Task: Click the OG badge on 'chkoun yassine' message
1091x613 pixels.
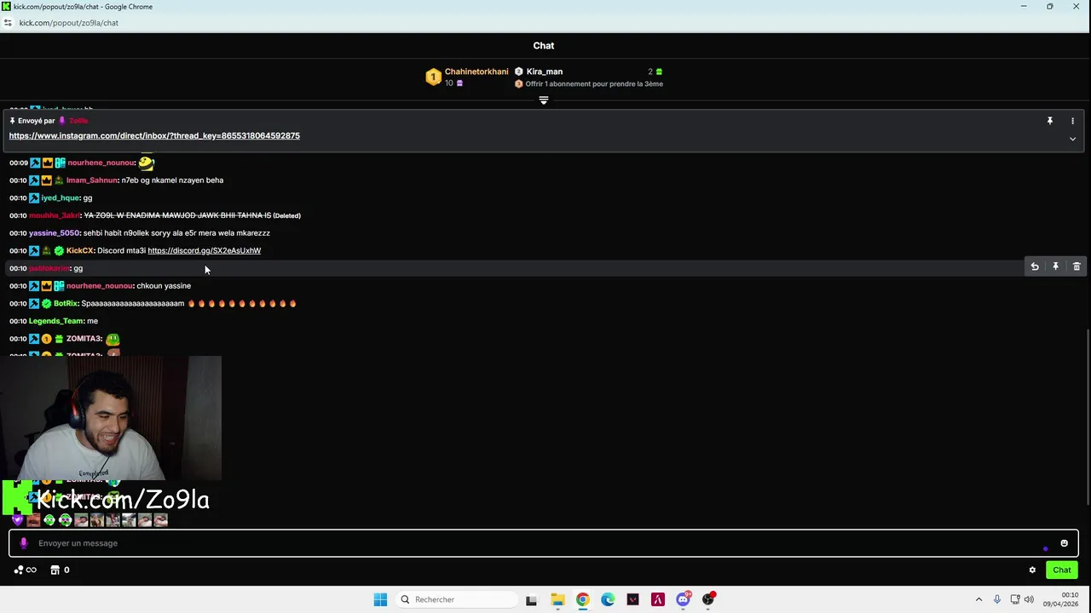Action: pyautogui.click(x=60, y=286)
